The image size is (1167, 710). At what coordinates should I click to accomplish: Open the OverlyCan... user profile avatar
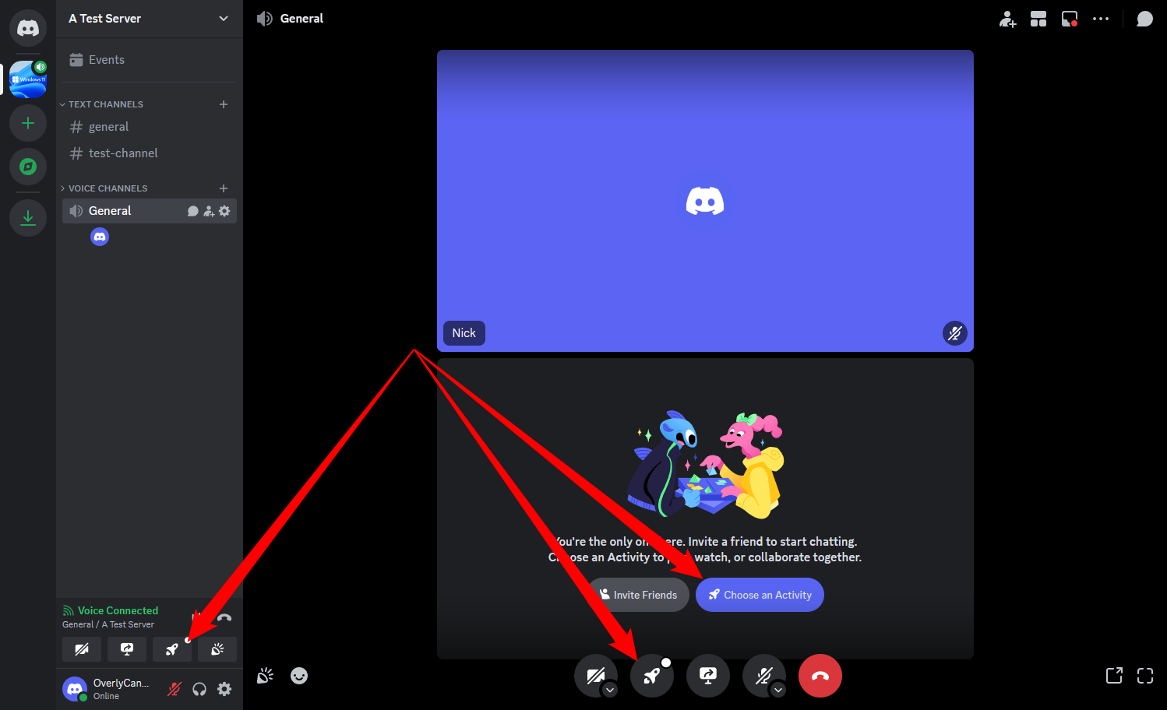tap(75, 689)
